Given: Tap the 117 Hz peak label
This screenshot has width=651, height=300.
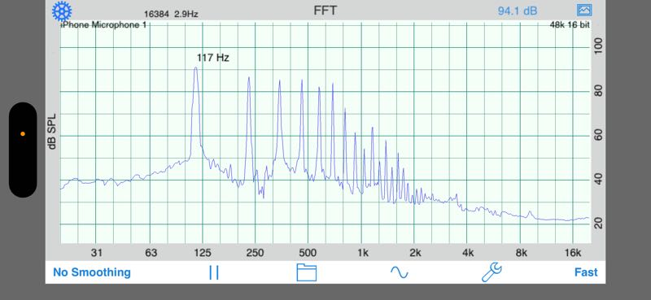Looking at the screenshot, I should tap(212, 58).
